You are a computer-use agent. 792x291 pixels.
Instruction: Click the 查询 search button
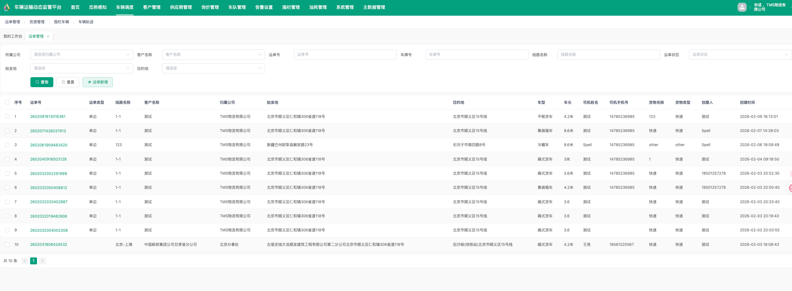pos(42,82)
